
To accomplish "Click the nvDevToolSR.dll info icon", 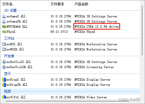I will 4,67.
